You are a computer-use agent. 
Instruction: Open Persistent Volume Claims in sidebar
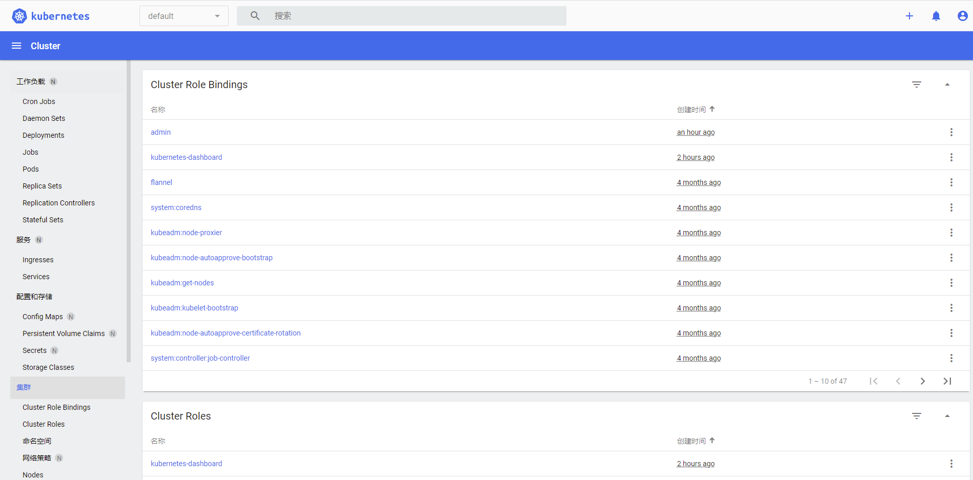(x=64, y=333)
